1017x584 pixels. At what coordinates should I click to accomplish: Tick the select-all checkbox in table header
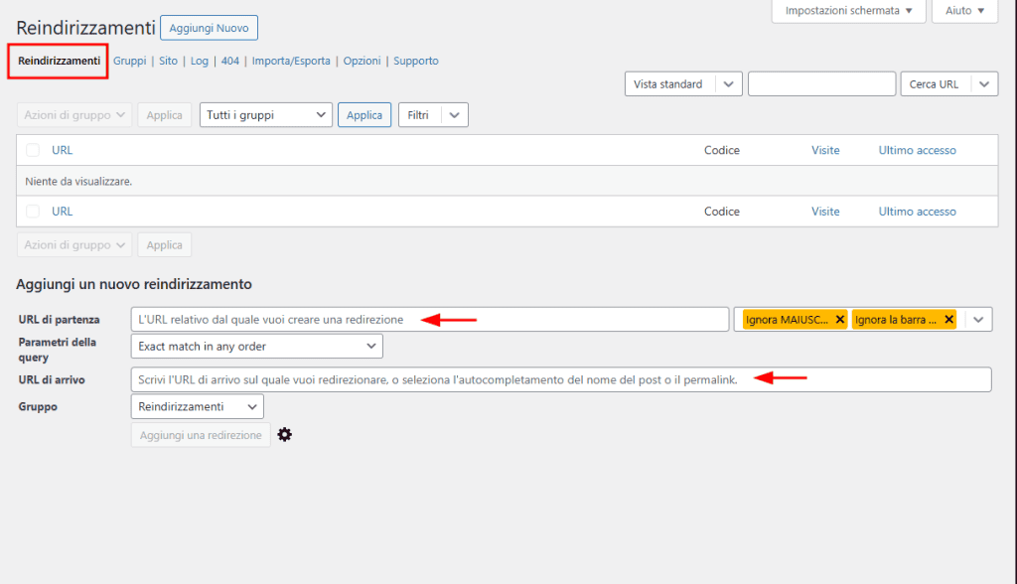(x=33, y=150)
